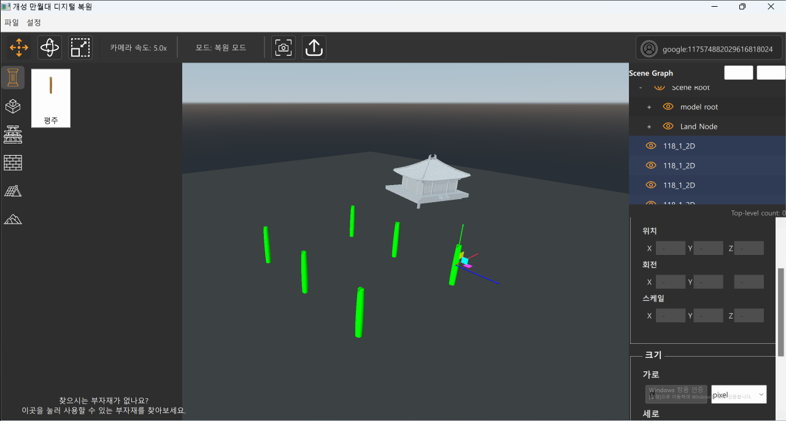Select the roof parts category
Viewport: 786px width, 421px height.
[x=13, y=191]
